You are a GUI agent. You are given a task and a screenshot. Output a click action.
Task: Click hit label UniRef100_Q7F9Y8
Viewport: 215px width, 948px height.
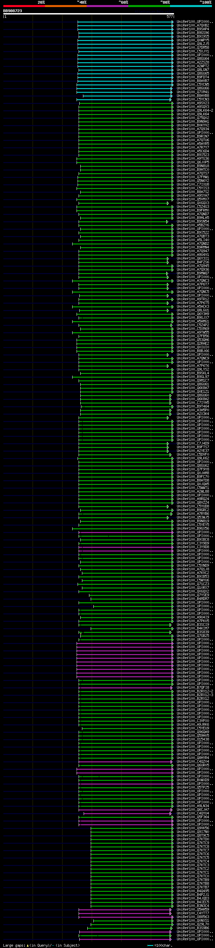click(193, 469)
